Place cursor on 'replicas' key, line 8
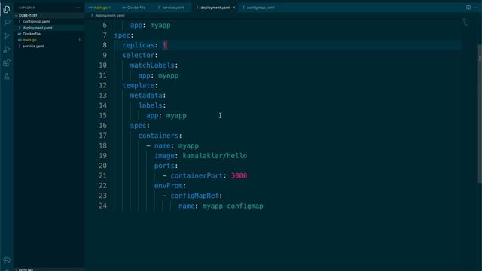Viewport: 482px width, 271px height. [138, 45]
